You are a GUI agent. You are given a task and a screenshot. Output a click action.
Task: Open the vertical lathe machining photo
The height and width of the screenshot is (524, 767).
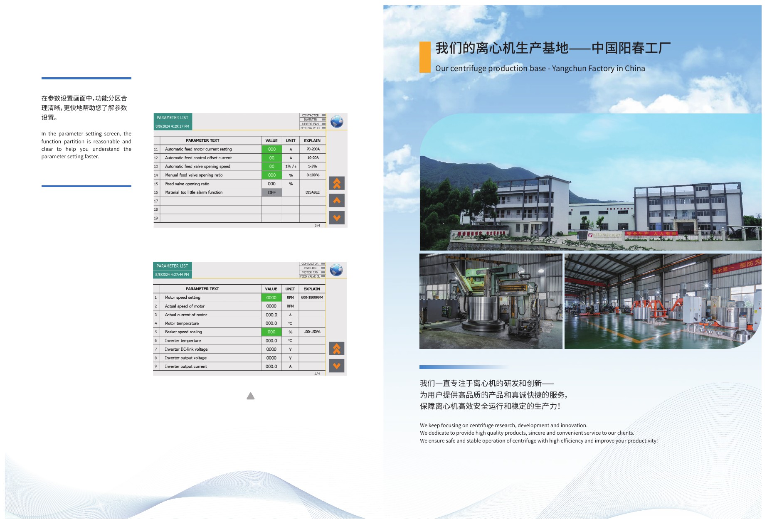pos(491,301)
